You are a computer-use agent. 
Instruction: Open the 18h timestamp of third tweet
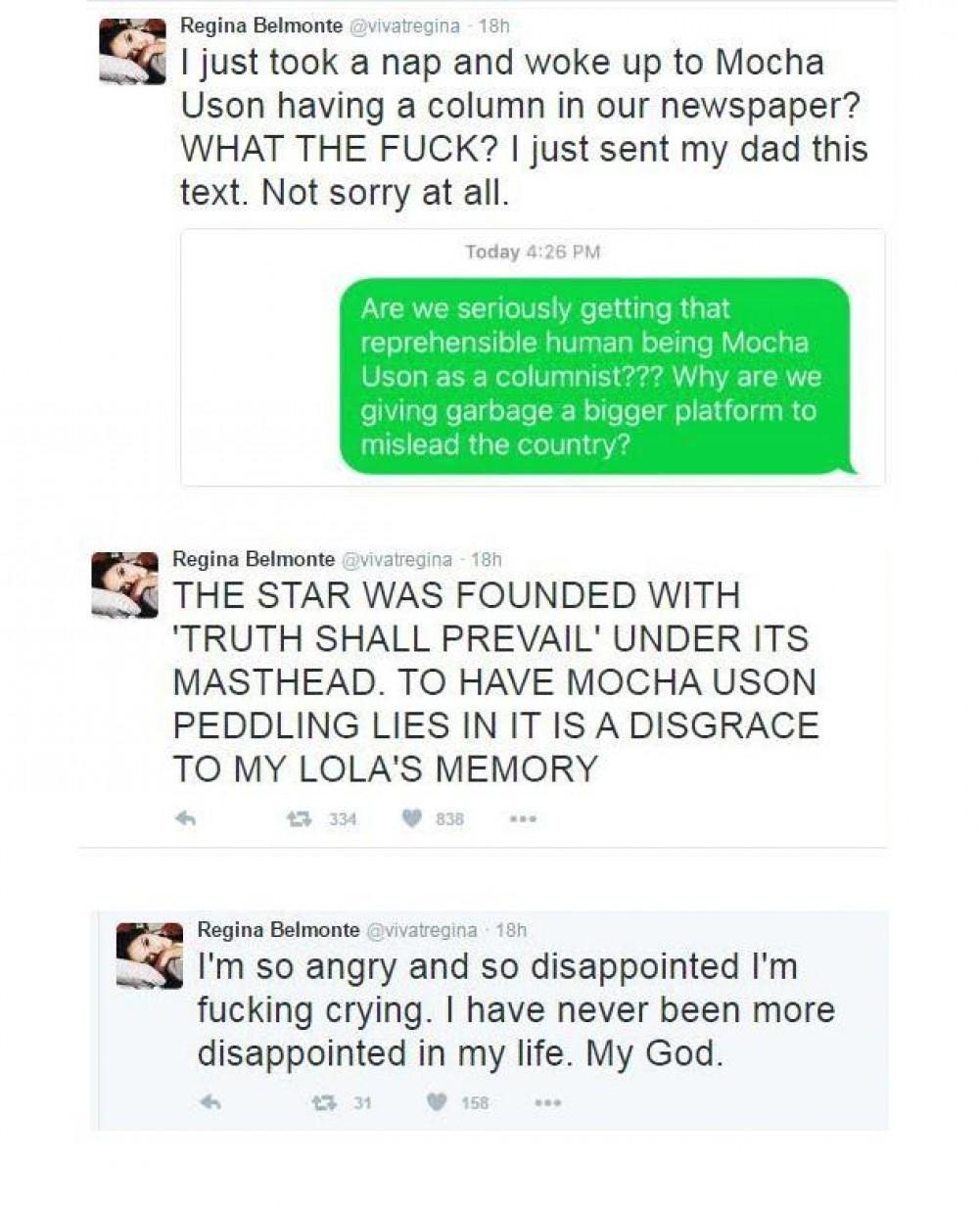[511, 929]
